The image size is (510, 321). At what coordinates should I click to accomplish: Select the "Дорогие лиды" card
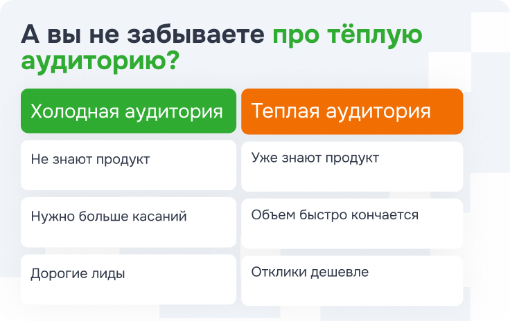[128, 279]
